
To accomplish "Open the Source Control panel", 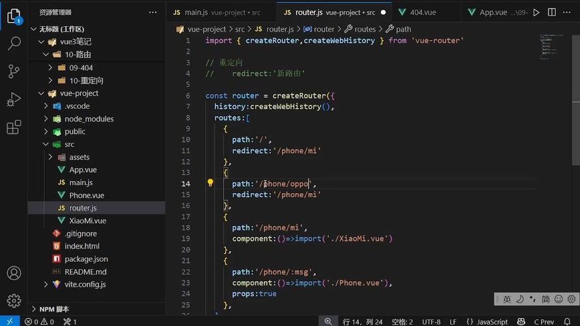I will [x=14, y=72].
